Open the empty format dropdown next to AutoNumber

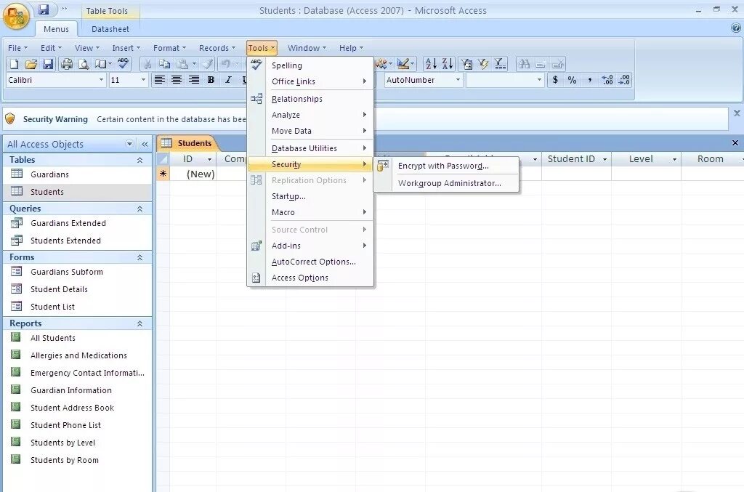[539, 80]
